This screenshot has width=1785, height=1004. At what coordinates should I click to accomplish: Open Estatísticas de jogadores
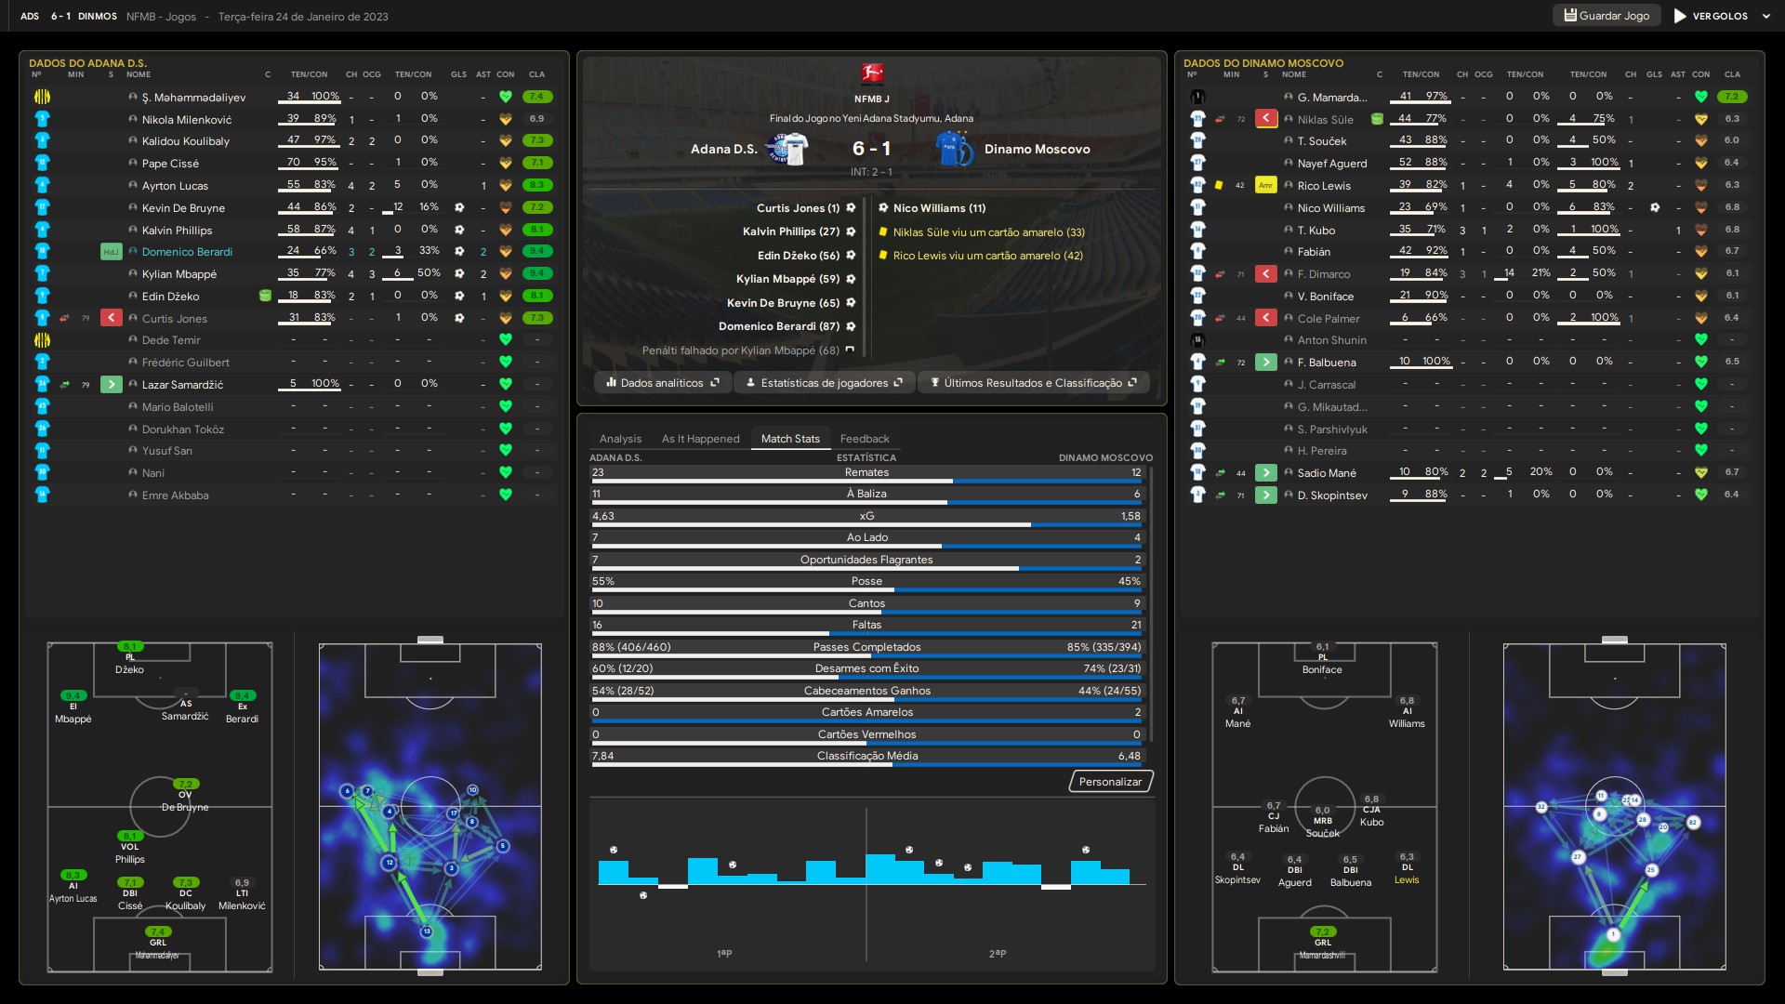[824, 383]
